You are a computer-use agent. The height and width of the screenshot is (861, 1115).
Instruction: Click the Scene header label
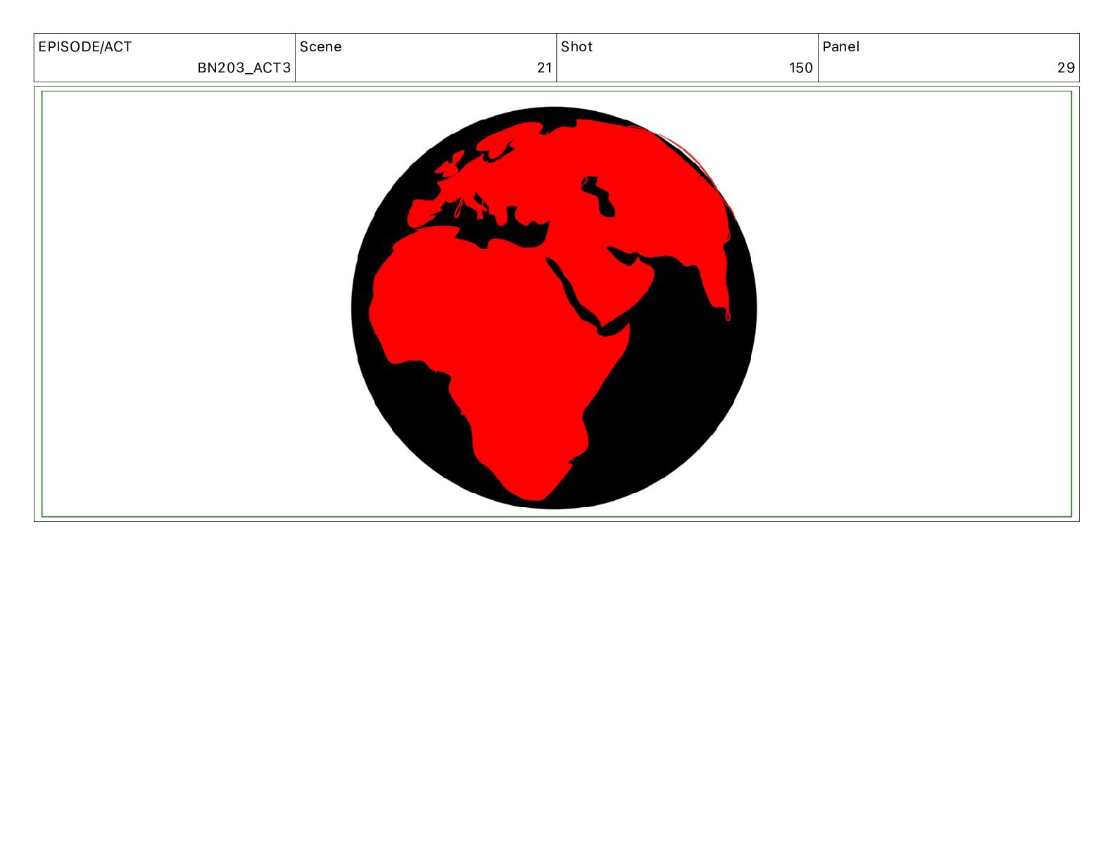tap(321, 47)
